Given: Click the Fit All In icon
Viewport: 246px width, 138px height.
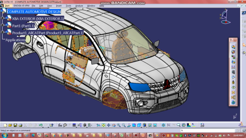Looking at the screenshot, I should coord(103,125).
